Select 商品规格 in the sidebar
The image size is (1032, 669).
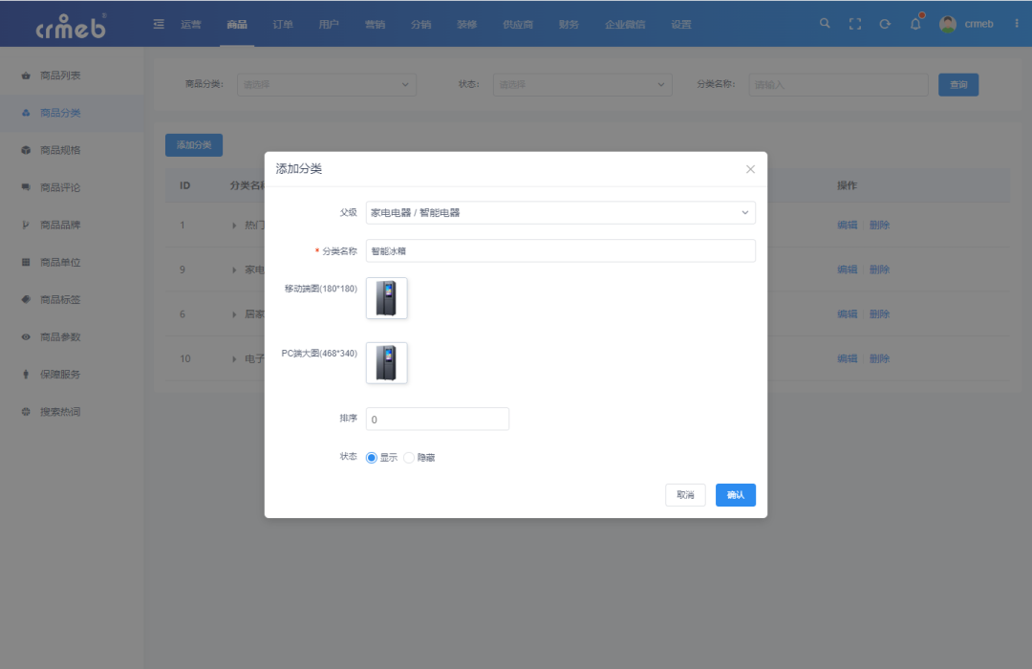click(x=62, y=151)
